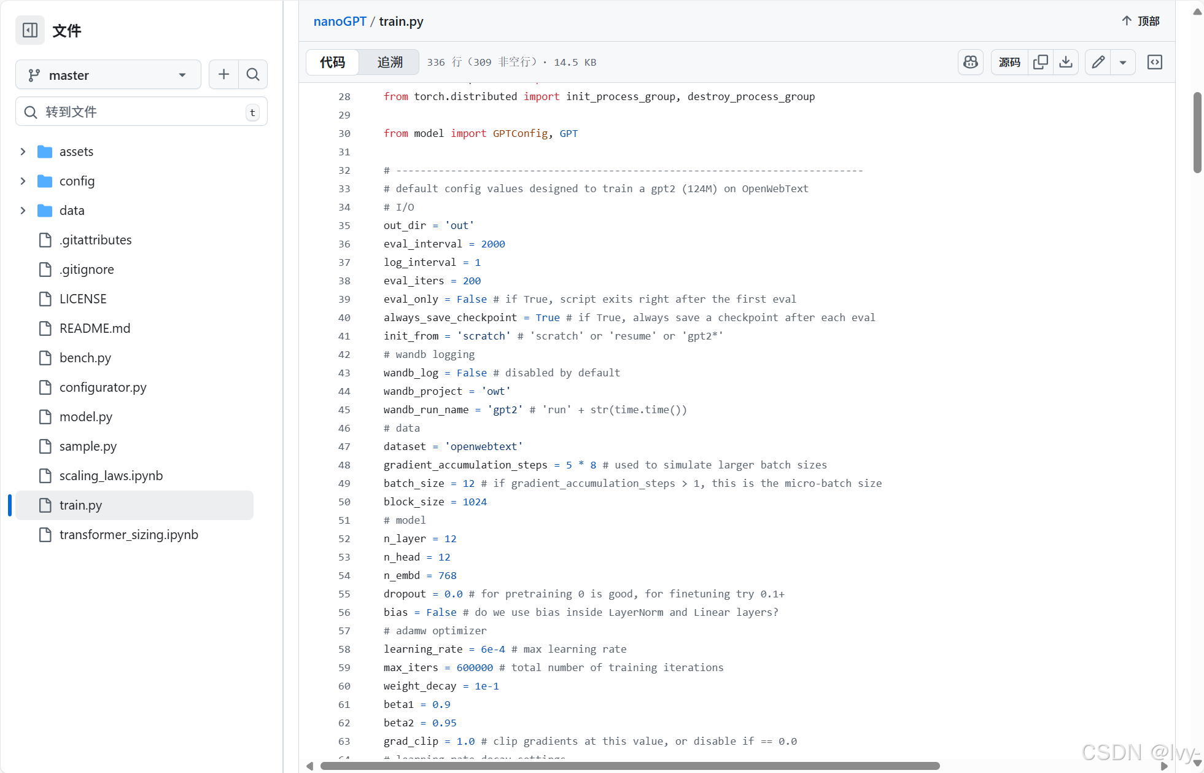Open the symbols panel icon
Viewport: 1204px width, 773px height.
(1154, 62)
